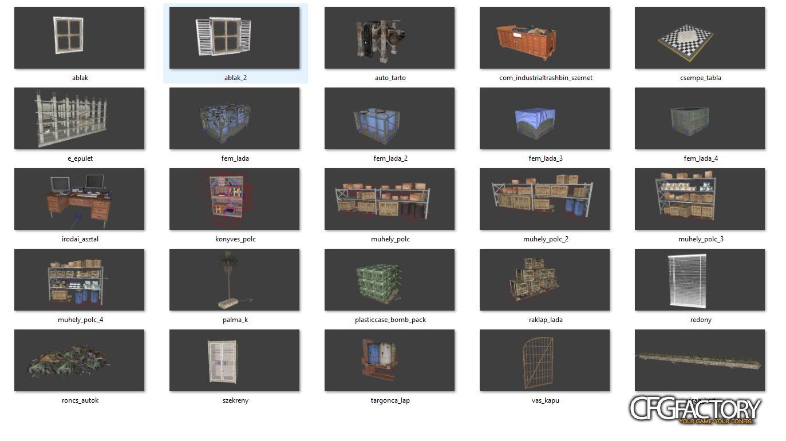Screen dimensions: 786x441
Task: Click the file name 'muhely_polc'
Action: pyautogui.click(x=390, y=239)
